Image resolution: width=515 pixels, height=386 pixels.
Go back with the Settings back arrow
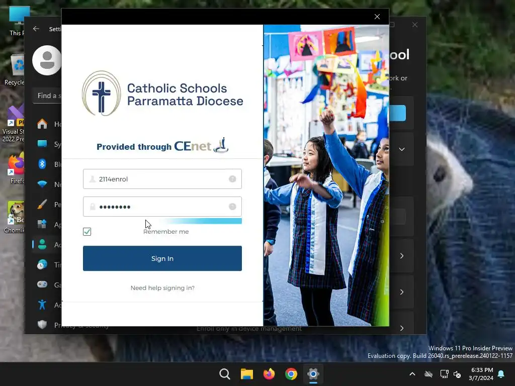click(36, 29)
